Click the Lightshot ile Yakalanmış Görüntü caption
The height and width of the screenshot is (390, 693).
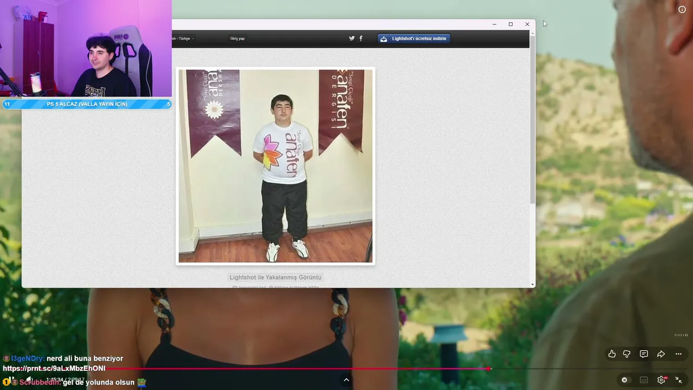coord(276,277)
